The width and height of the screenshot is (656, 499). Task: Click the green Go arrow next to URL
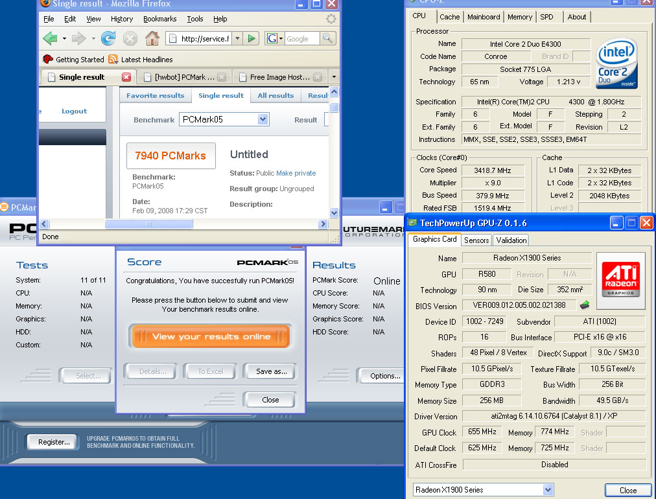[x=252, y=38]
